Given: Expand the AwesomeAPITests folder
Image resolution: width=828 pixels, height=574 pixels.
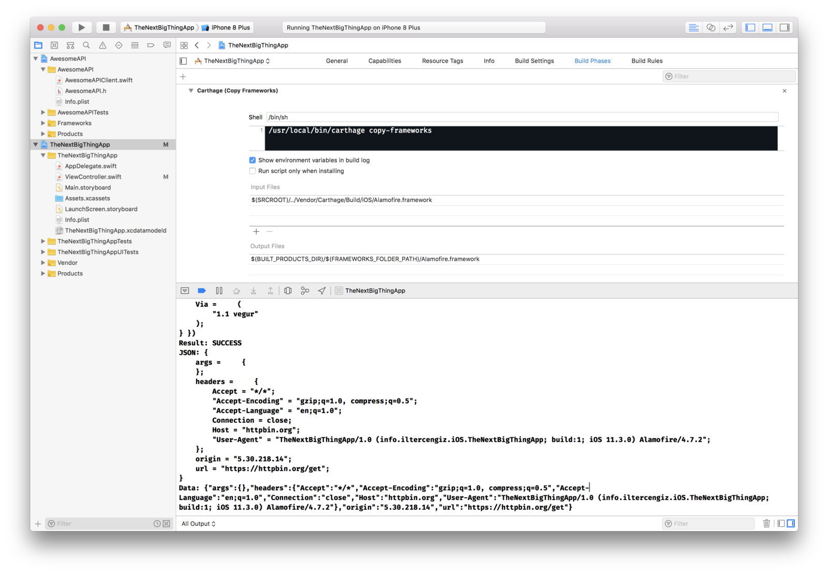Looking at the screenshot, I should (x=43, y=112).
